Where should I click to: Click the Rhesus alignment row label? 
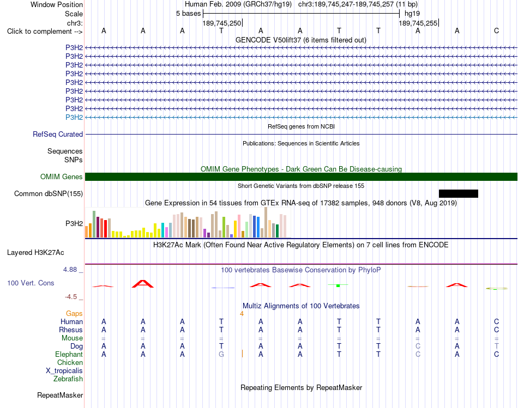71,330
